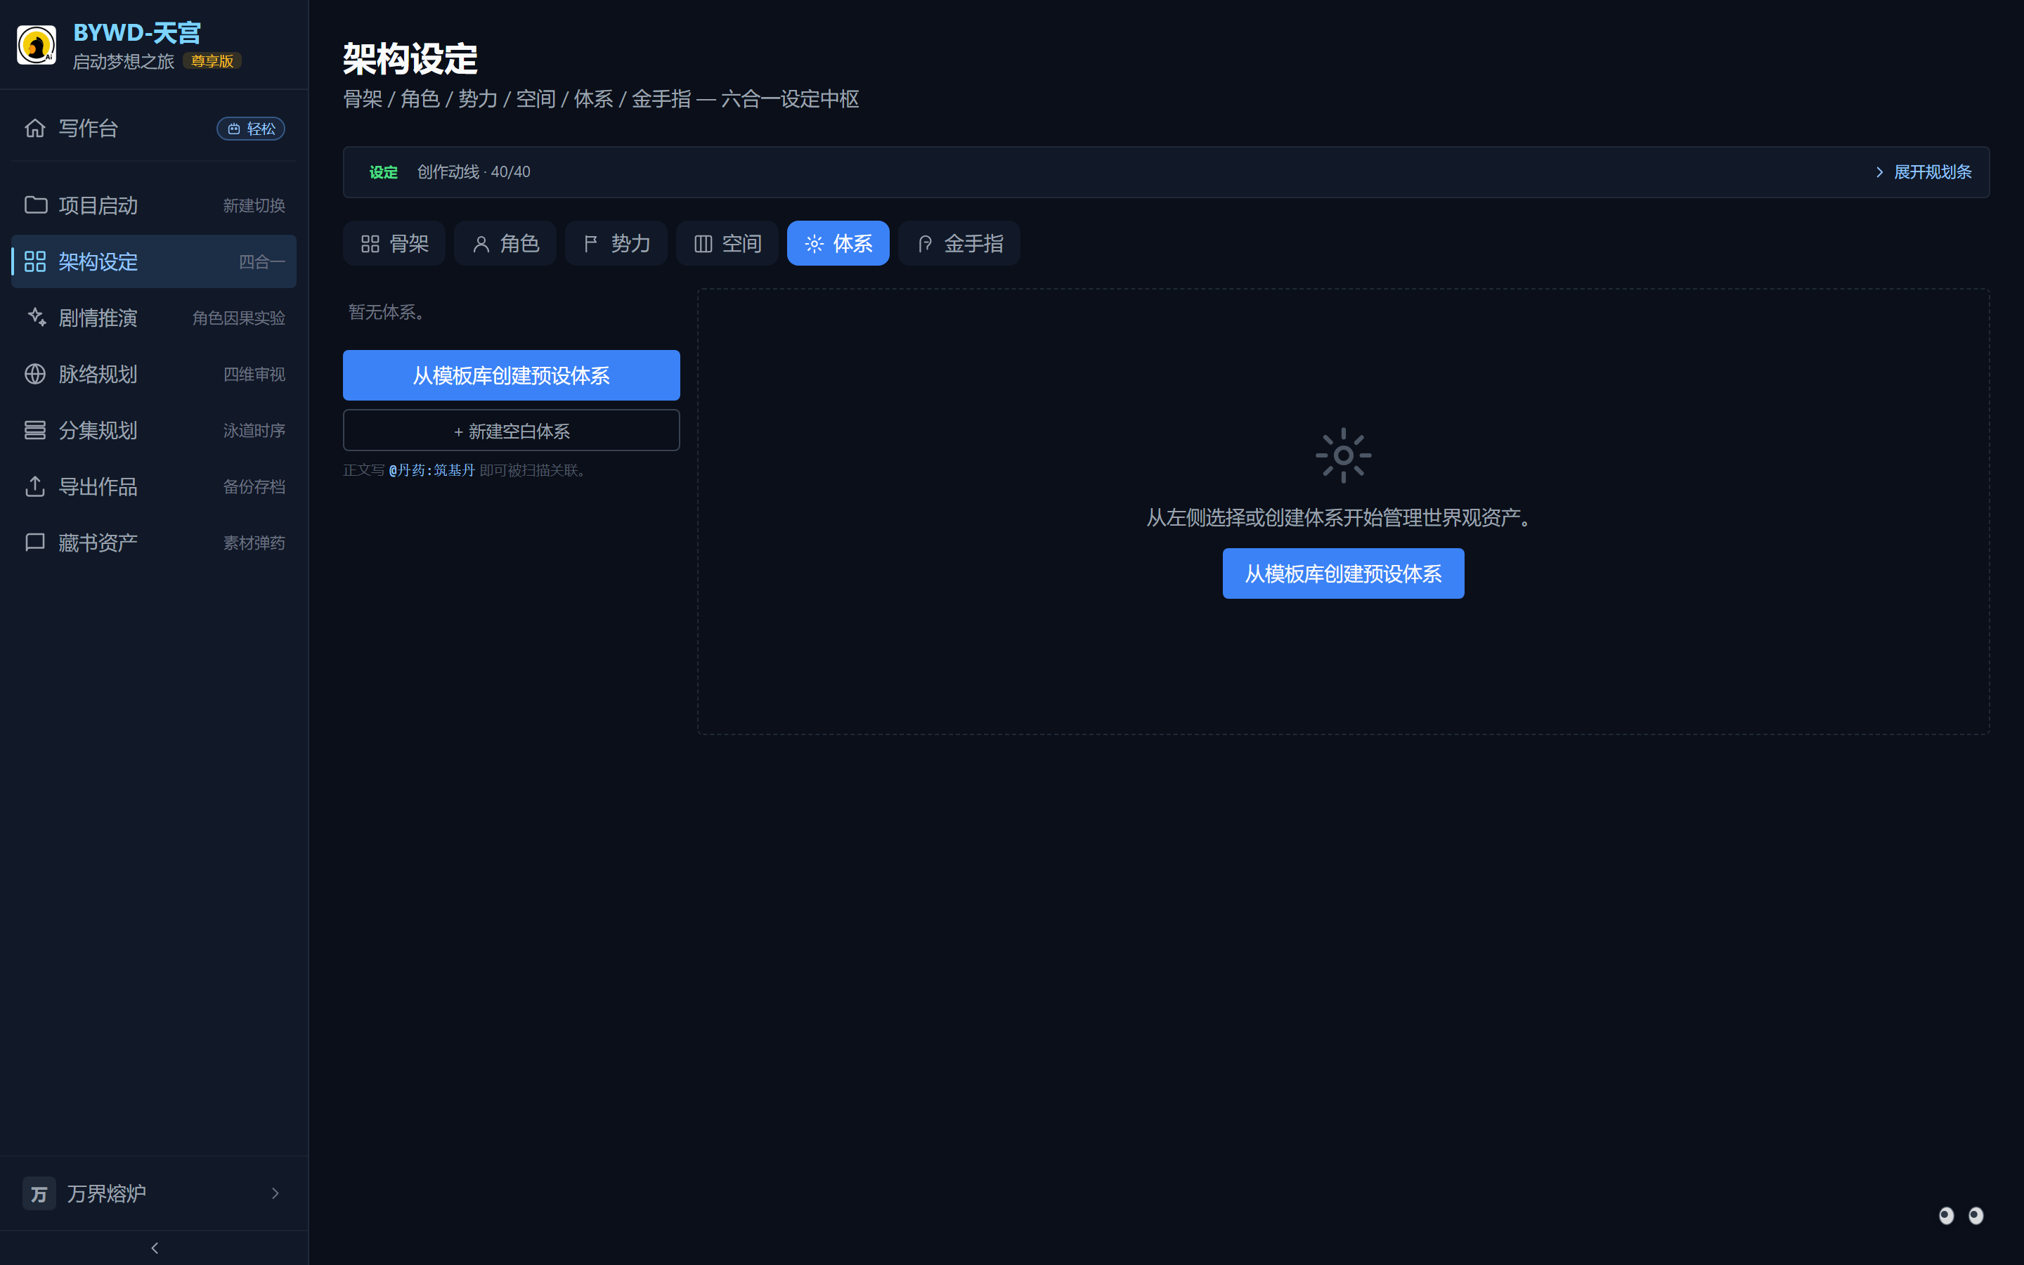Screen dimensions: 2024x1265
Task: Click the home icon beside 写作台
Action: (x=35, y=128)
